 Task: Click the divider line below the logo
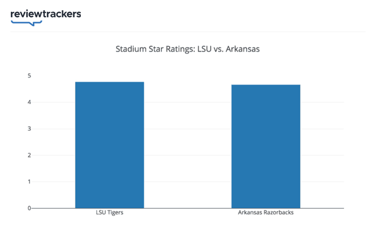click(188, 32)
